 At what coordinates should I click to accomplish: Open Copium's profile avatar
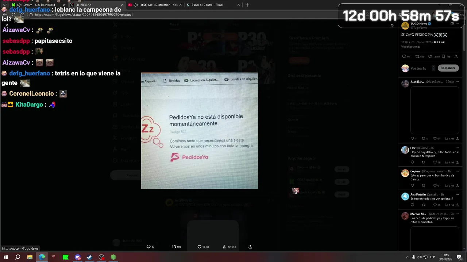tap(405, 173)
